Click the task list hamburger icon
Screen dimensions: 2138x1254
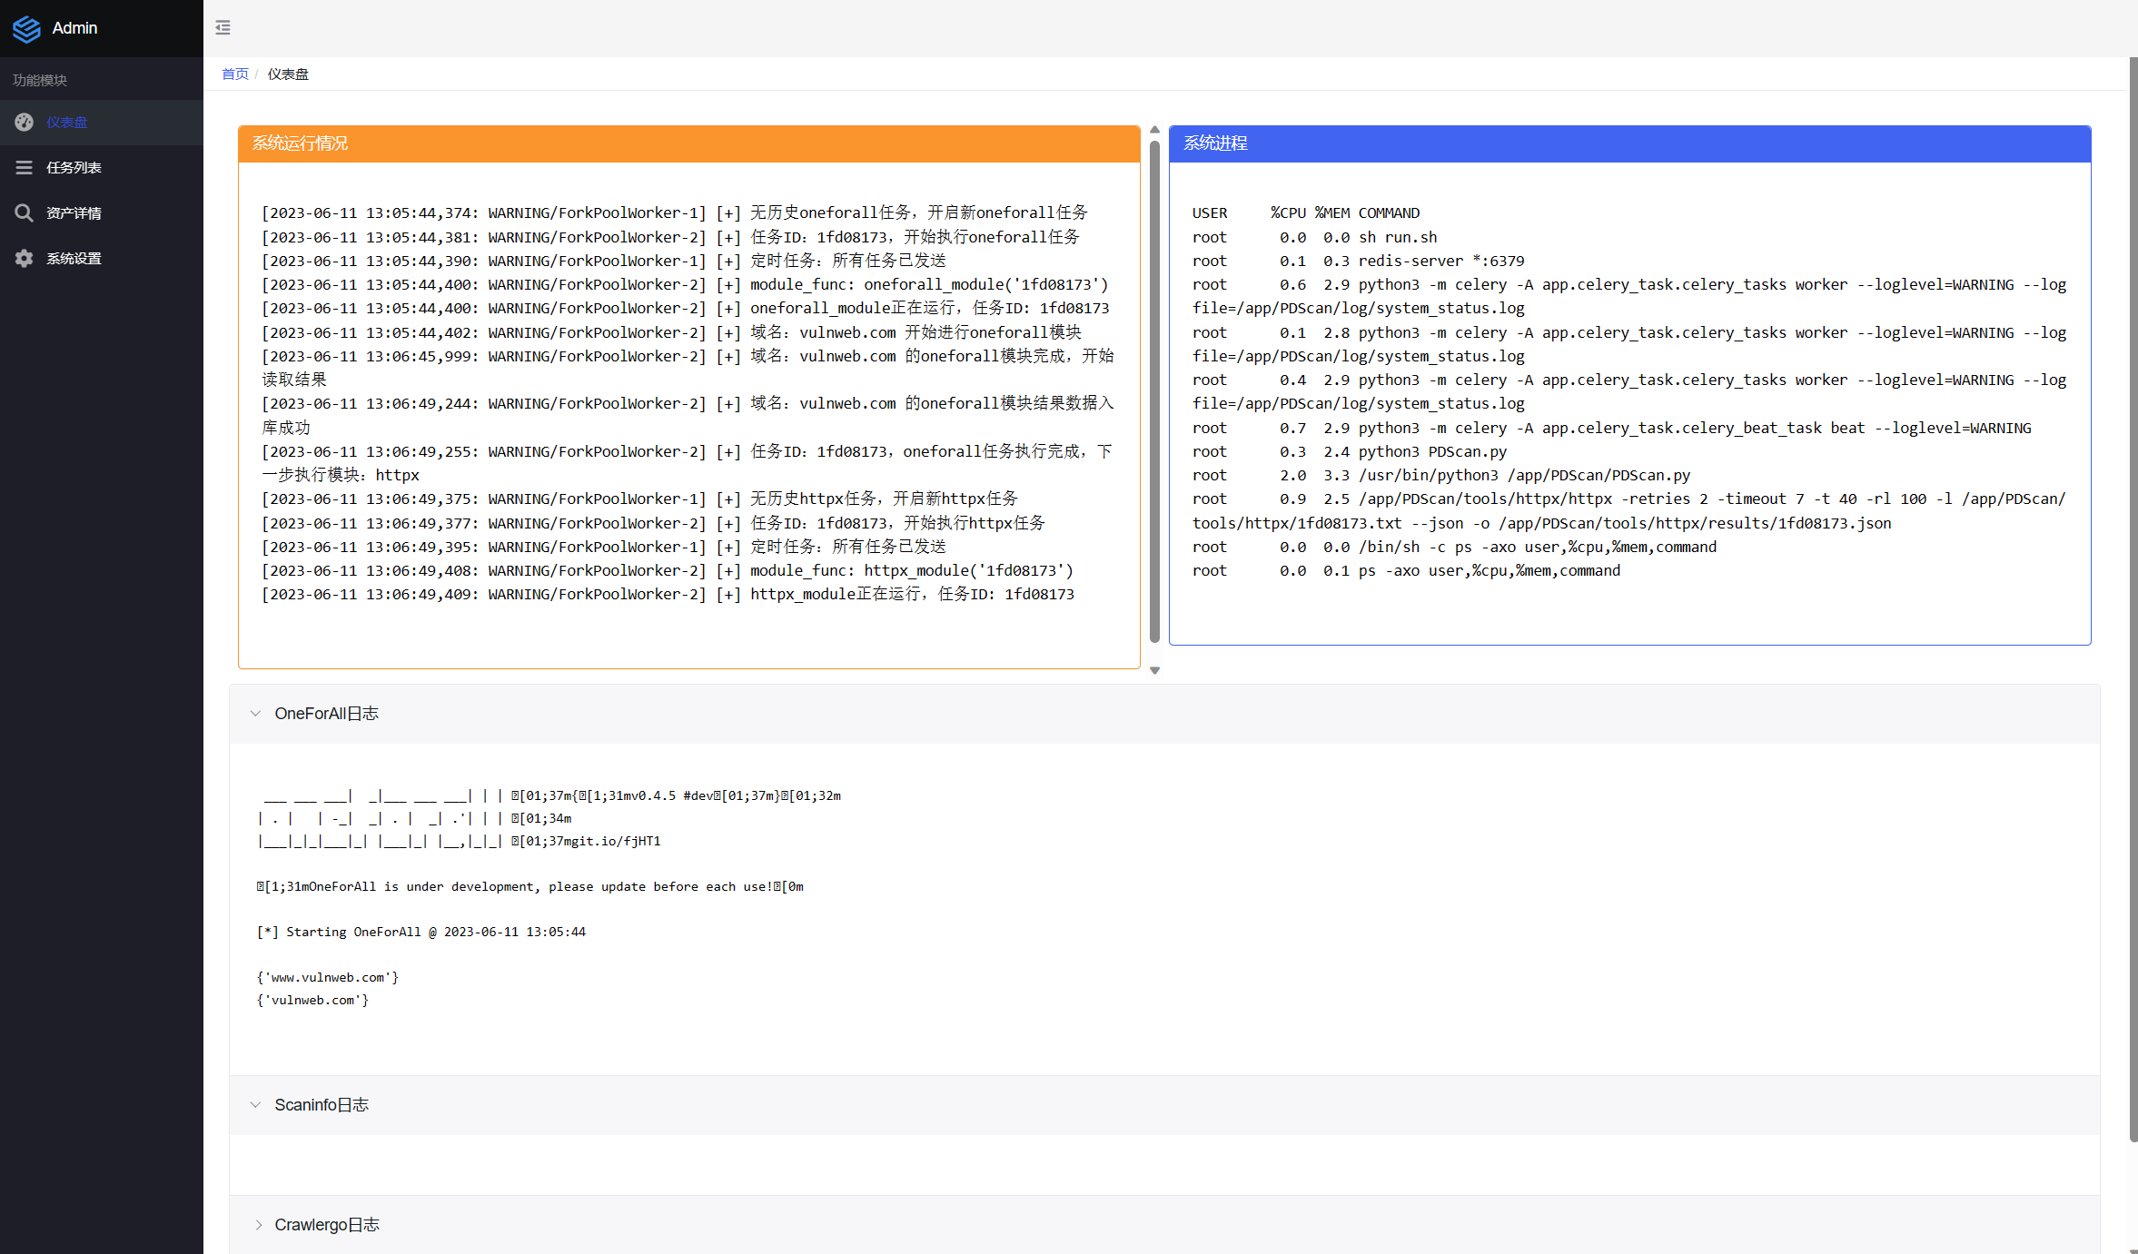coord(25,167)
